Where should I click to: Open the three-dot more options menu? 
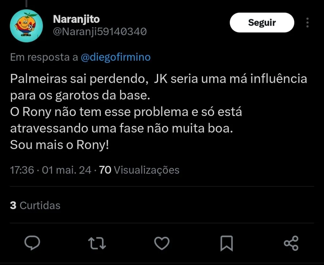307,23
